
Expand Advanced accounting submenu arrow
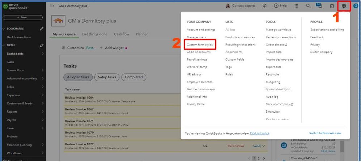click(x=43, y=78)
